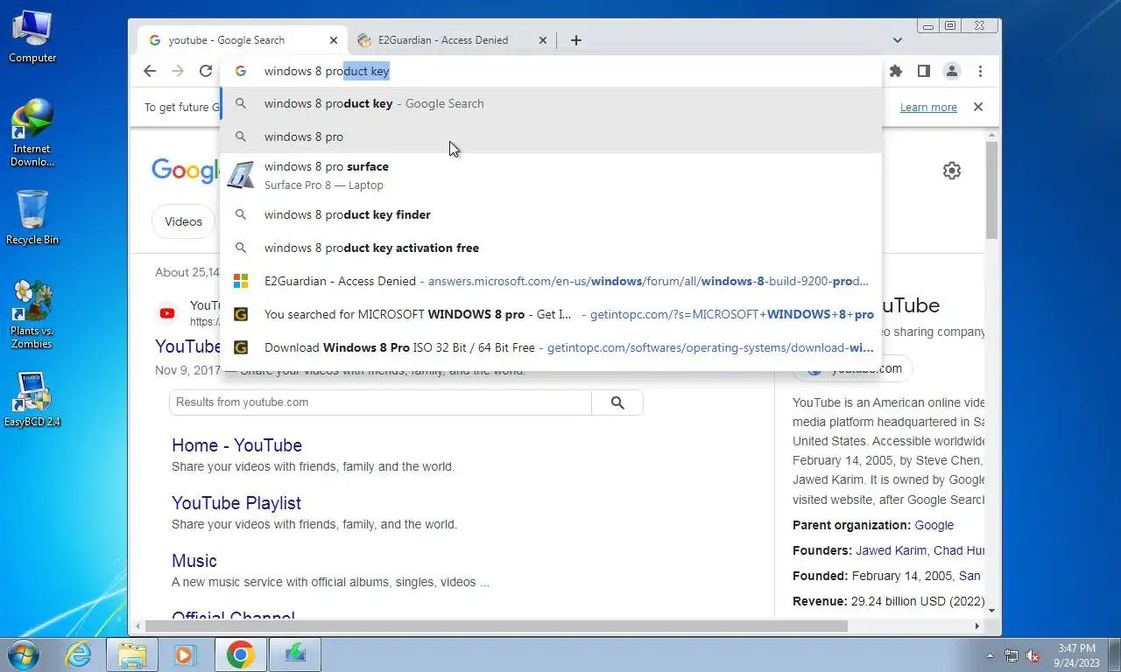
Task: Open 'Download Windows 8 Pro ISO' suggestion
Action: [551, 347]
